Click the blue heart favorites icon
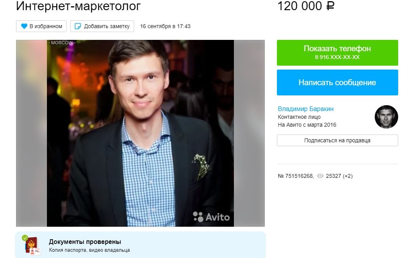 point(24,26)
